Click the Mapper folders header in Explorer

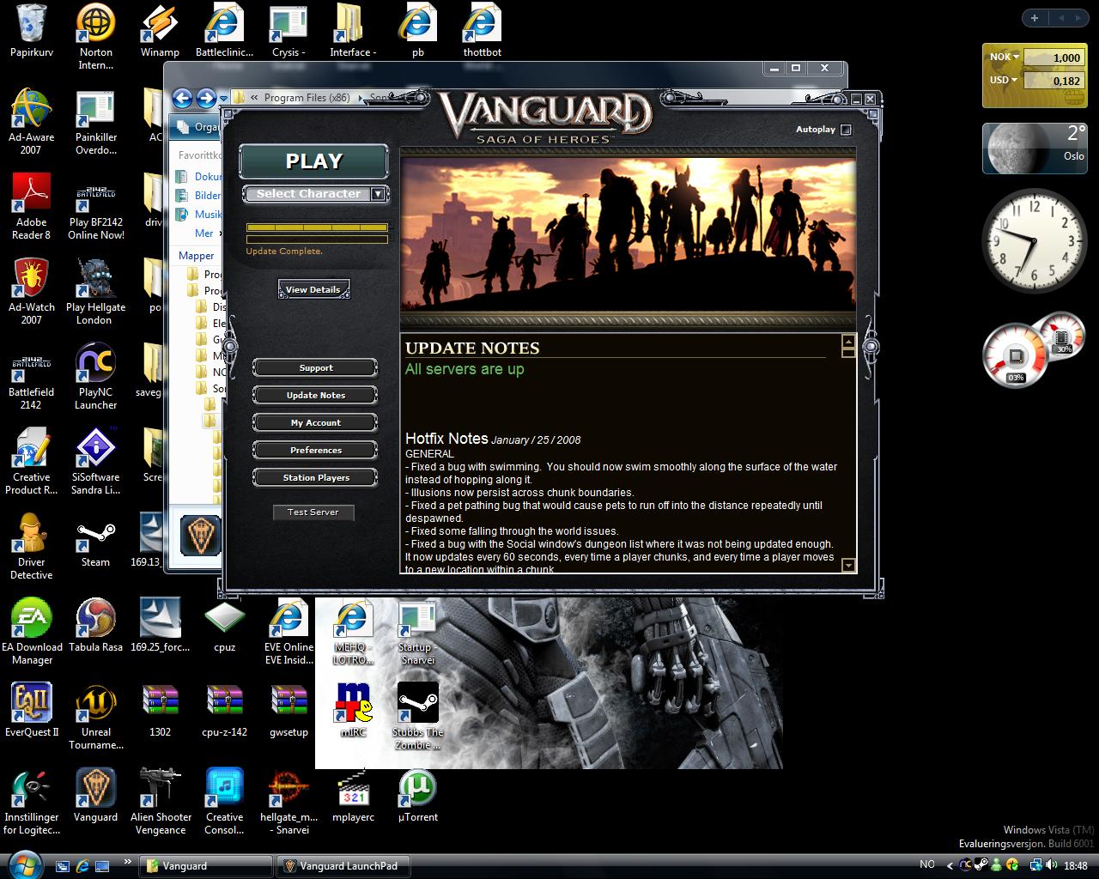pos(197,256)
